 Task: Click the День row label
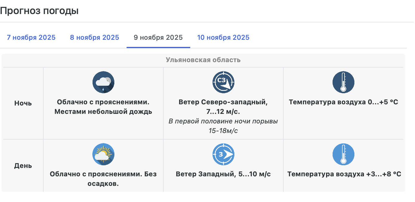(23, 166)
